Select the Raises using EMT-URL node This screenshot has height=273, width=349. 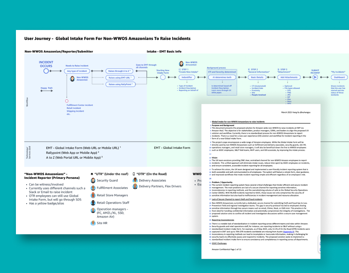(x=120, y=78)
